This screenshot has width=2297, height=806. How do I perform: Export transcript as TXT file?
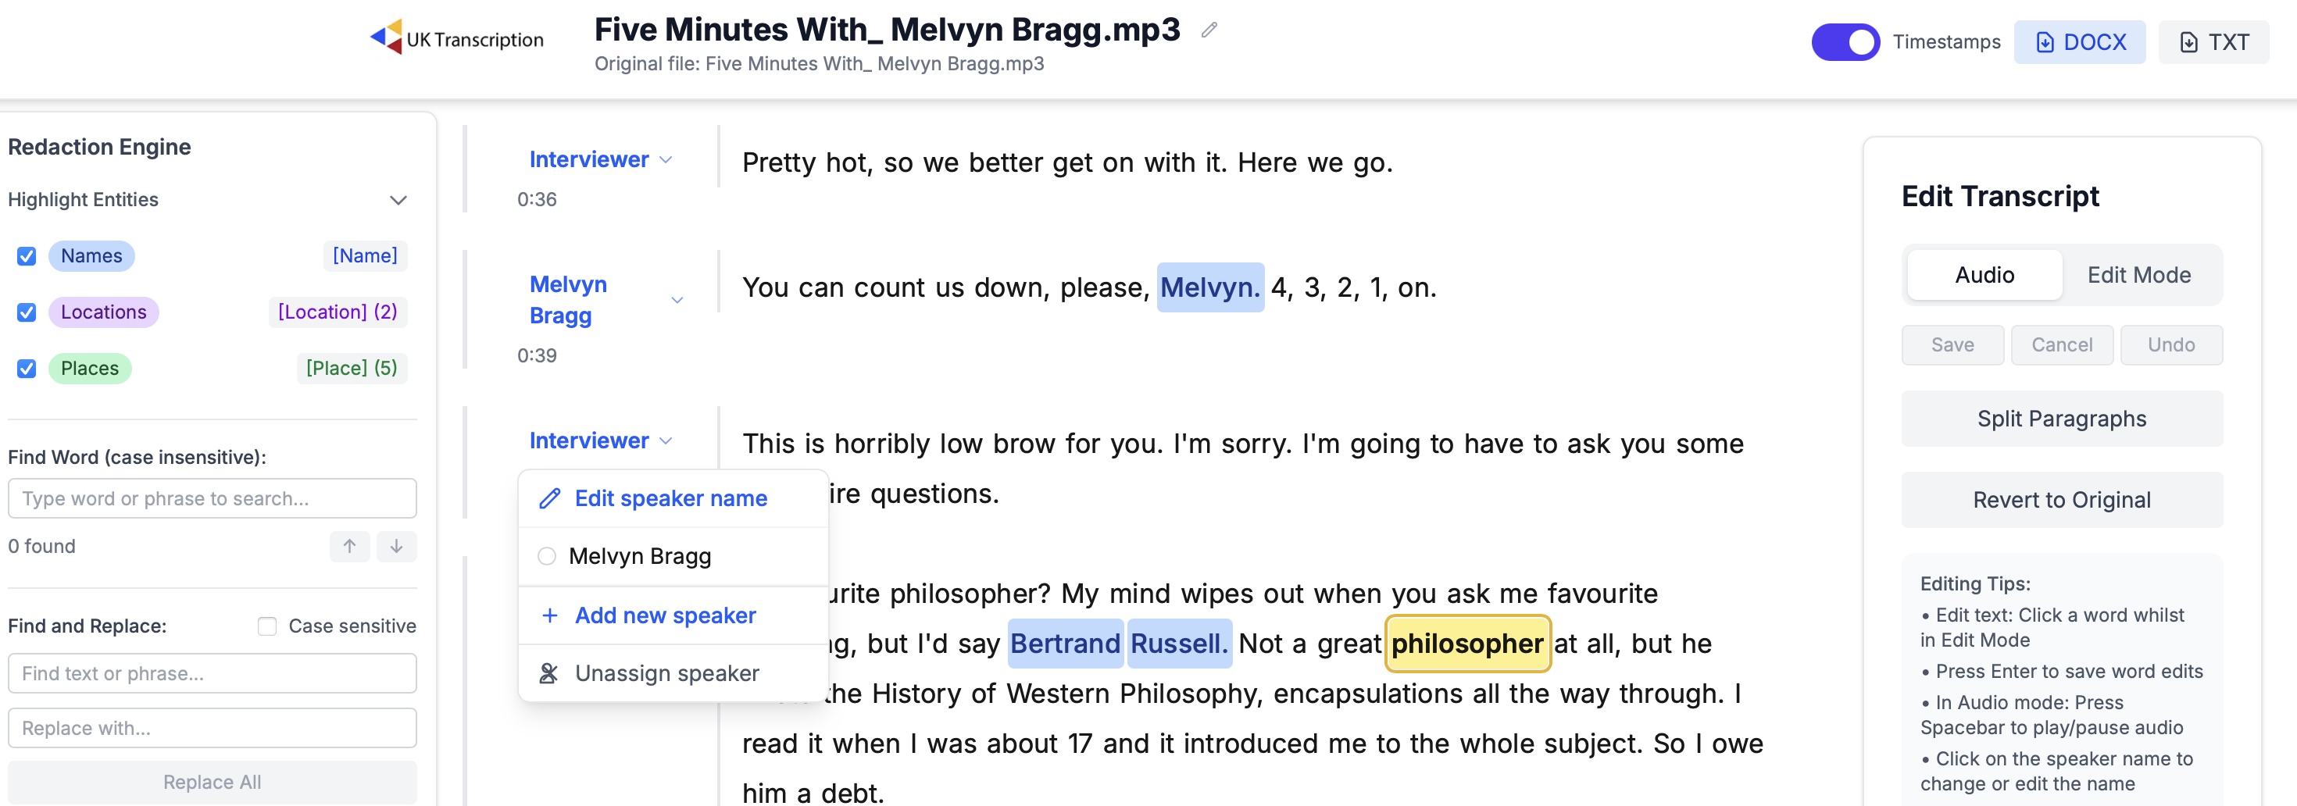coord(2213,42)
